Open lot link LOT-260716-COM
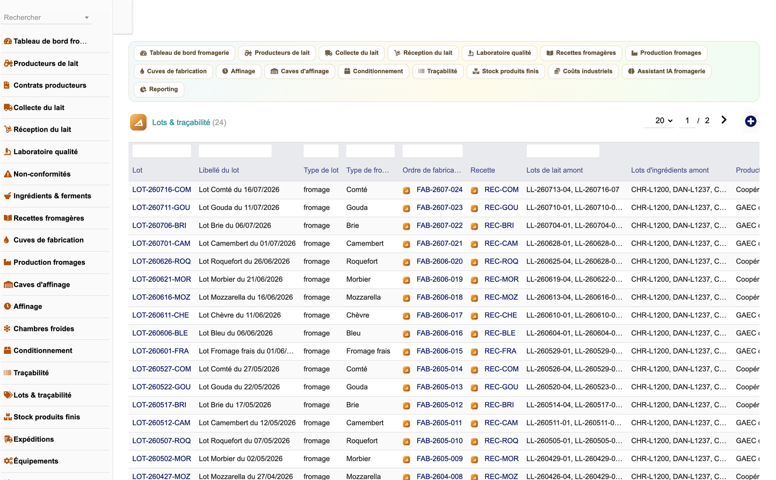 162,190
